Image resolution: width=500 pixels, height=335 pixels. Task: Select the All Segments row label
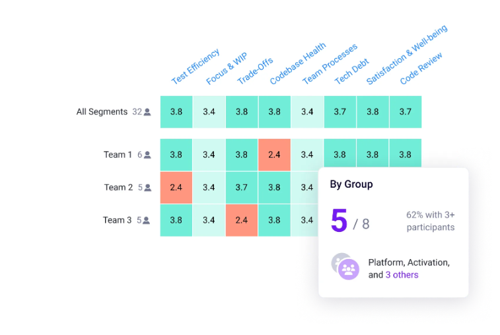pyautogui.click(x=102, y=112)
